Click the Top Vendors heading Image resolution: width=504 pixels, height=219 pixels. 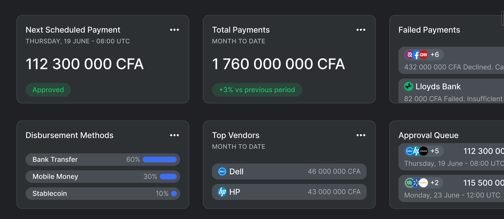(x=236, y=135)
